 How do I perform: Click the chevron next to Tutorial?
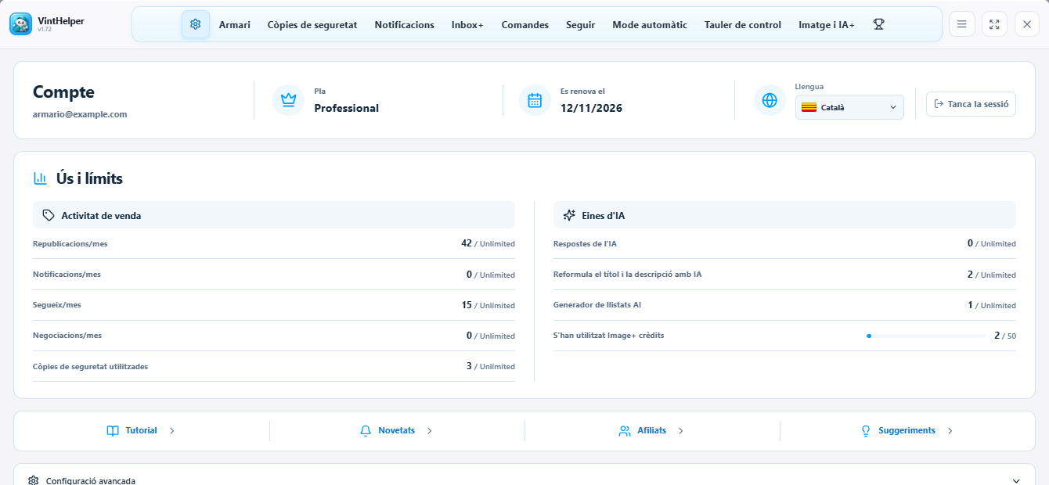pyautogui.click(x=172, y=431)
